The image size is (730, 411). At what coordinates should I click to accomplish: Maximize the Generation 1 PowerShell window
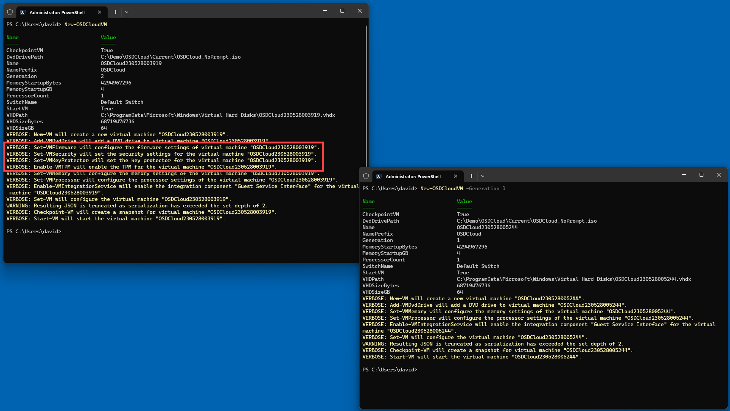point(701,175)
